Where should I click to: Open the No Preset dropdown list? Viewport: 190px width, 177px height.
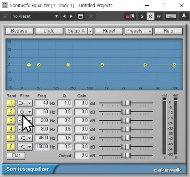coord(35,16)
